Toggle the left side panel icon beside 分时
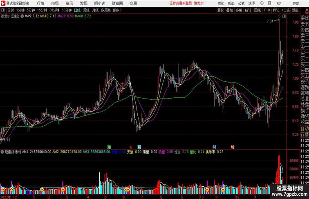Image resolution: width=309 pixels, height=199 pixels. tap(3, 10)
